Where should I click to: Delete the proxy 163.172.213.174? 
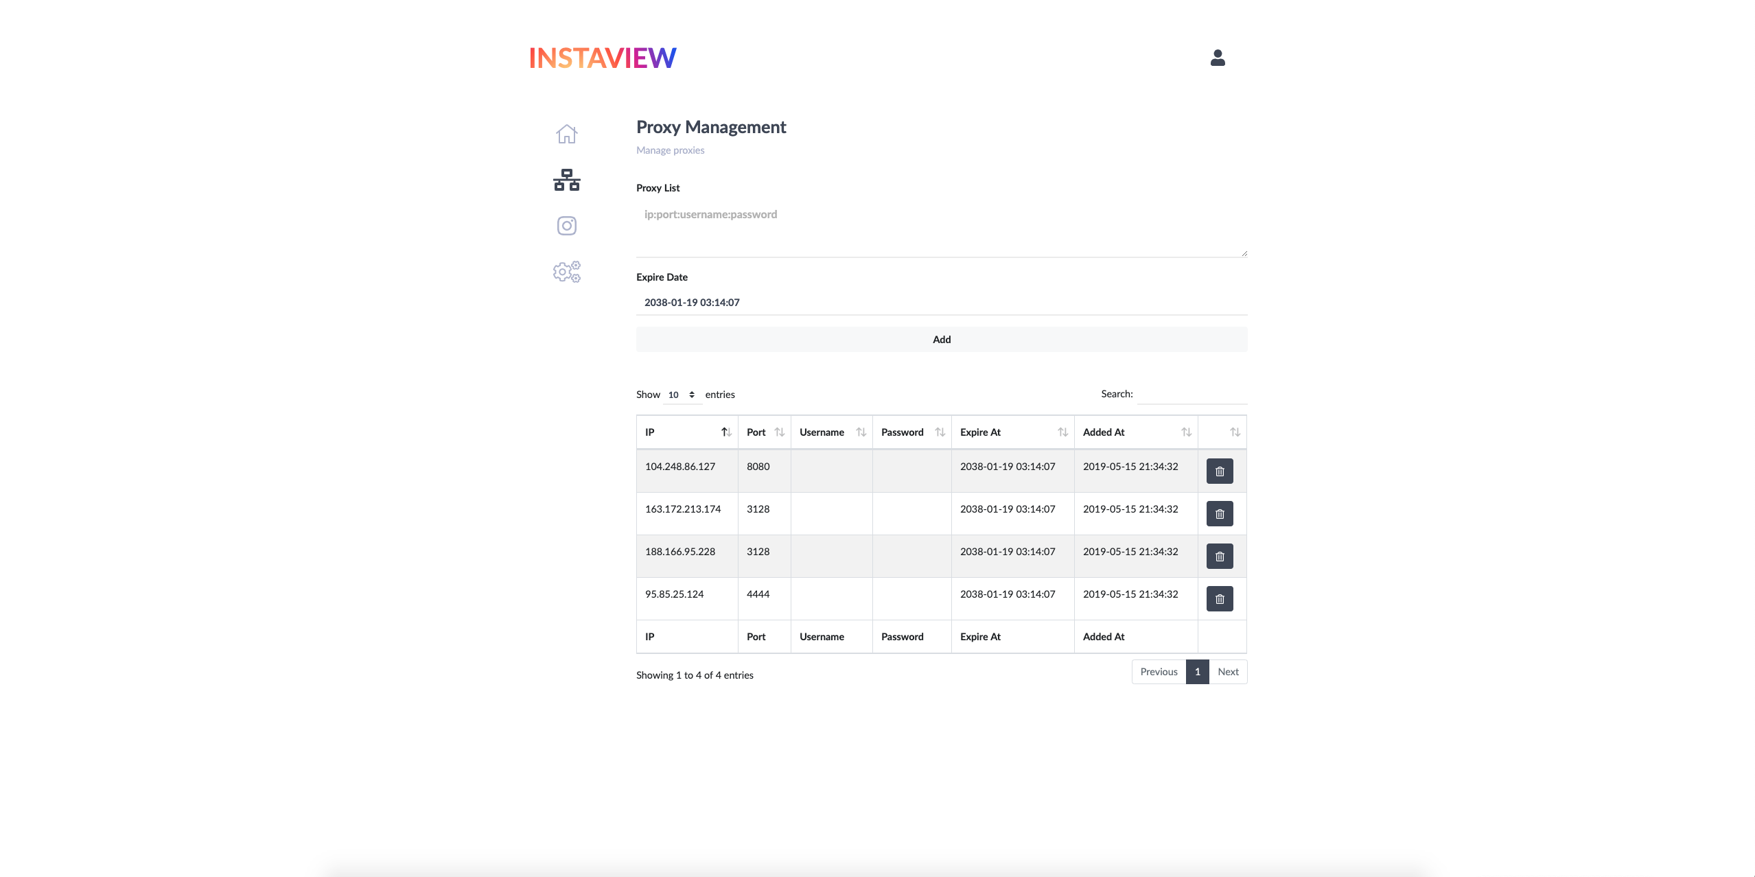tap(1220, 514)
